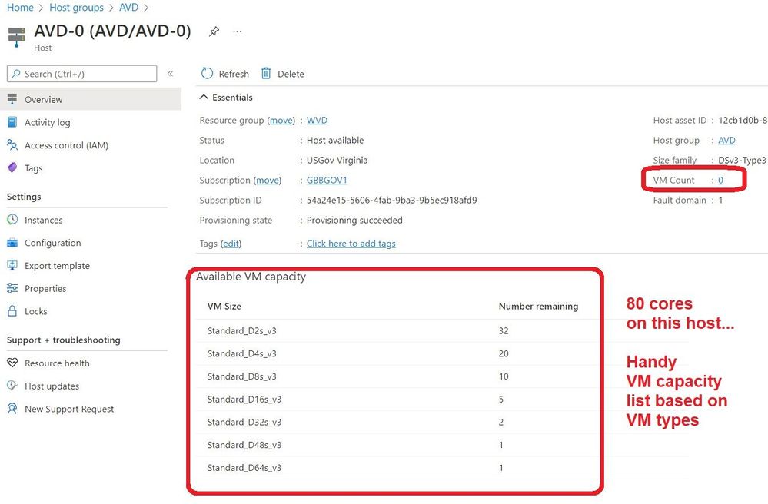
Task: Open the WVD resource group link
Action: click(x=317, y=121)
